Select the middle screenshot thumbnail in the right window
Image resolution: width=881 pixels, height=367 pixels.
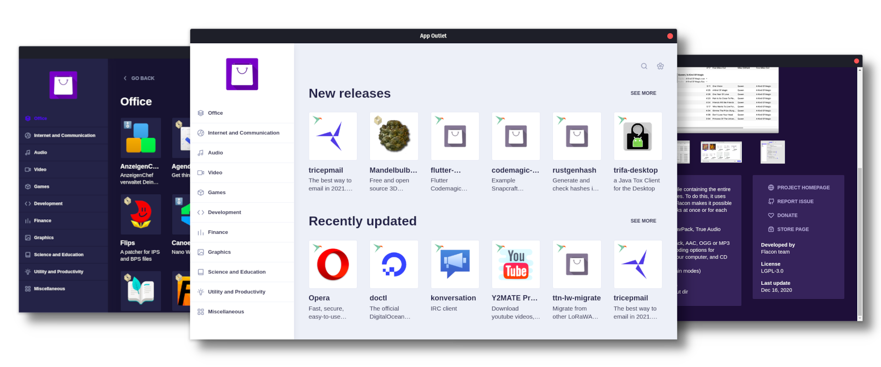click(721, 152)
